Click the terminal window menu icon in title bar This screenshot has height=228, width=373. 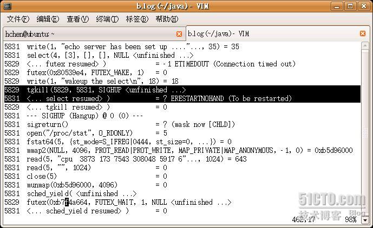click(8, 6)
